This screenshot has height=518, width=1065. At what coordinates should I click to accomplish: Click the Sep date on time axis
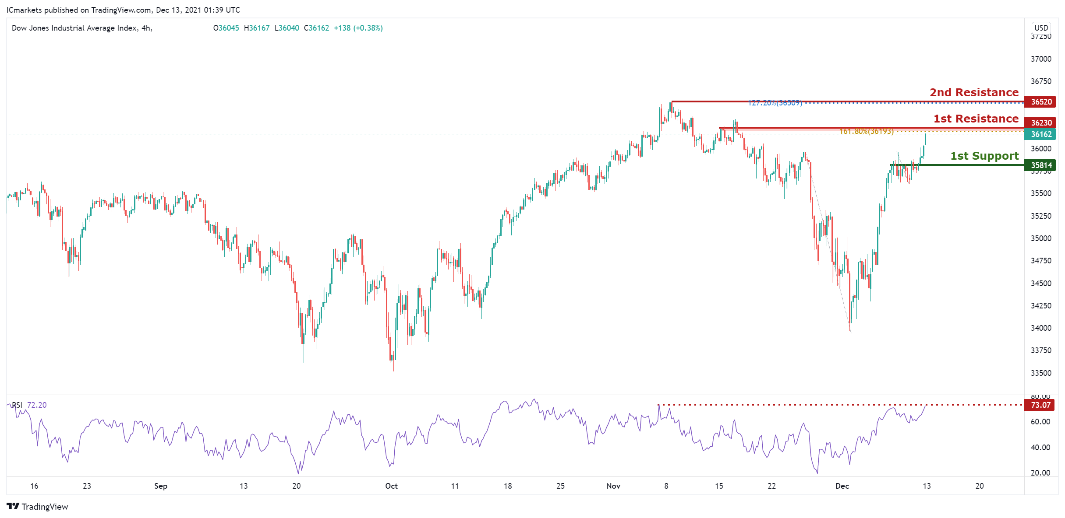[x=161, y=486]
